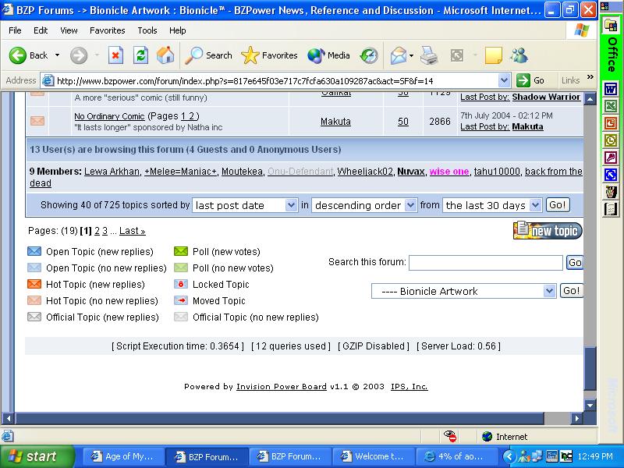The width and height of the screenshot is (624, 468).
Task: Click the Mail envelope toolbar icon
Action: pyautogui.click(x=399, y=55)
